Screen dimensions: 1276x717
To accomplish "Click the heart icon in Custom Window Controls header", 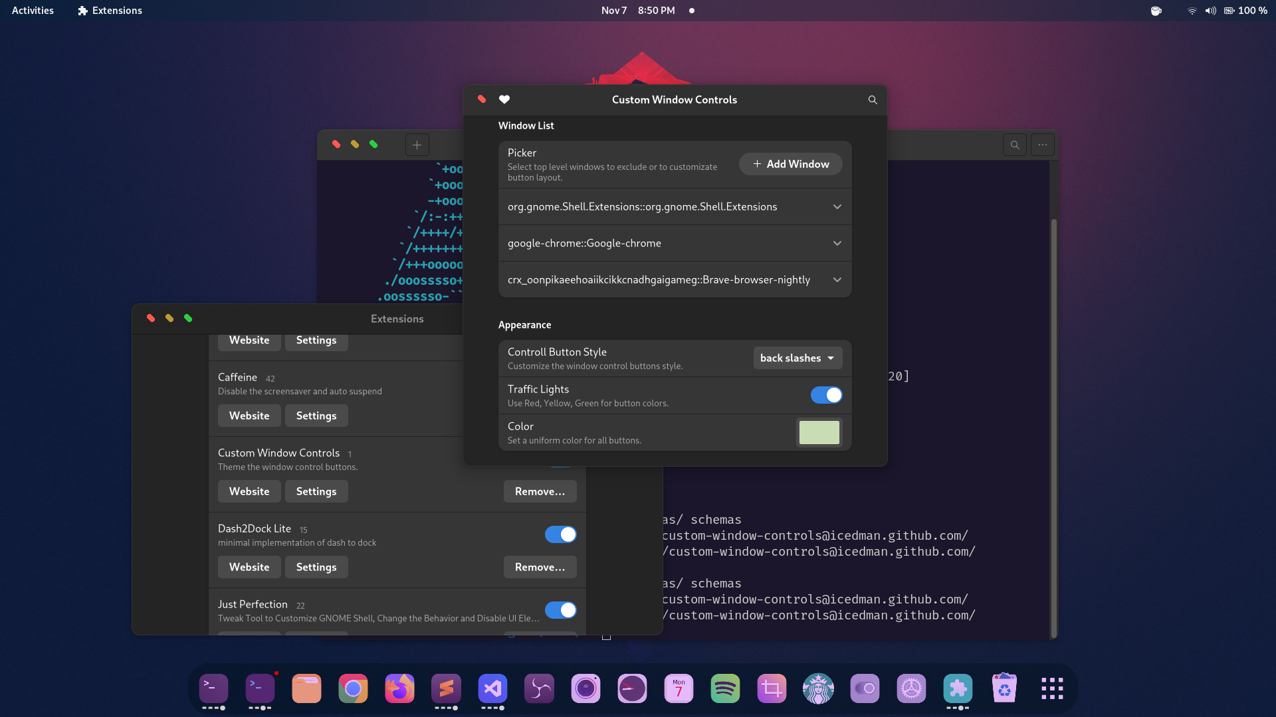I will tap(504, 100).
